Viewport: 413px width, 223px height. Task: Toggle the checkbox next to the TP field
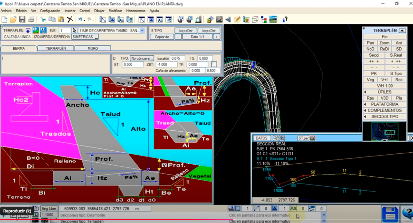click(214, 64)
